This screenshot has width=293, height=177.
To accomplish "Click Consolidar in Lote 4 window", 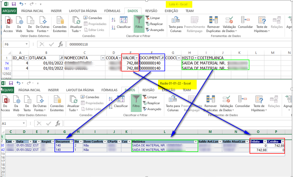I will 245,23.
